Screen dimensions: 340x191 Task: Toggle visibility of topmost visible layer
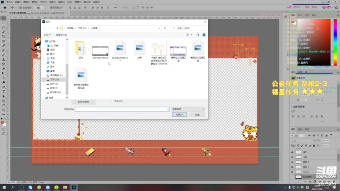click(x=292, y=152)
